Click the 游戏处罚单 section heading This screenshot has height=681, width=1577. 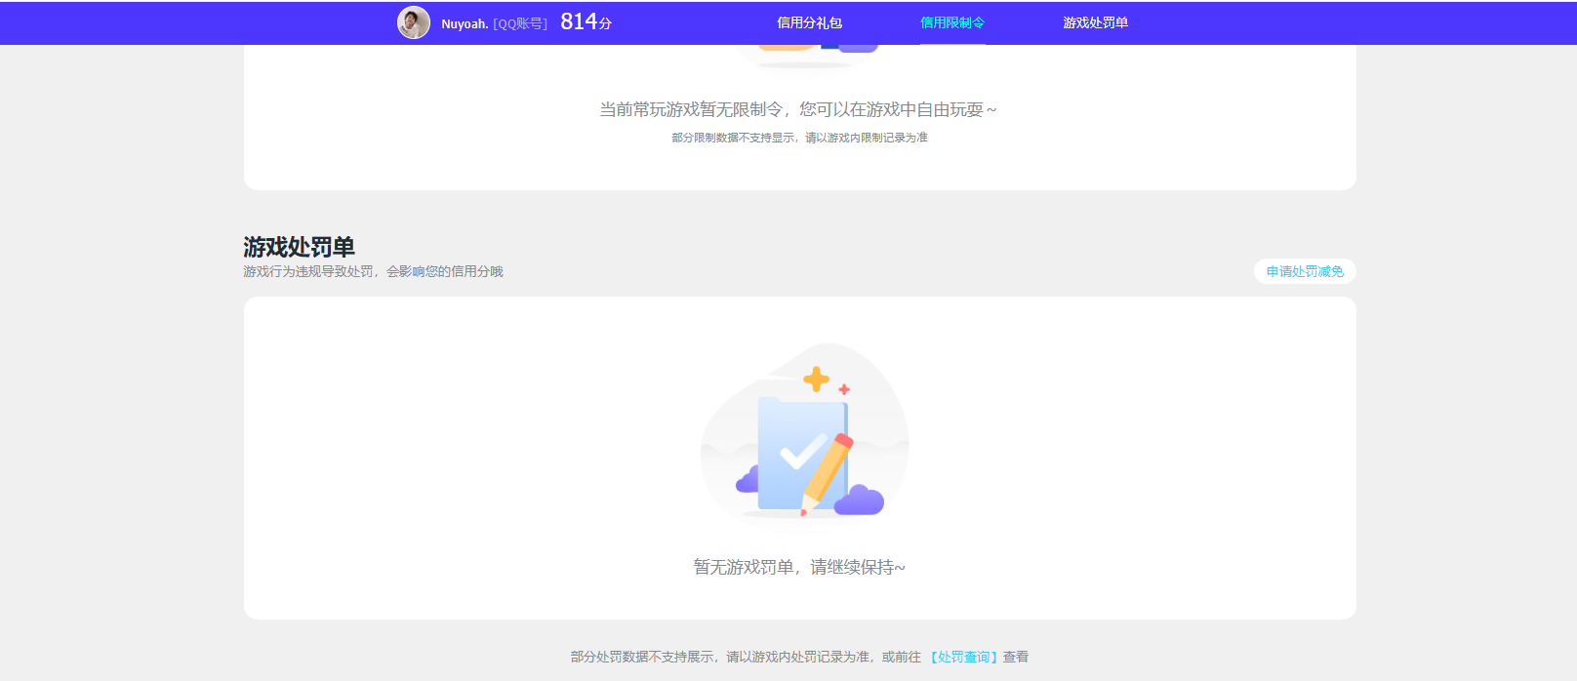[299, 247]
